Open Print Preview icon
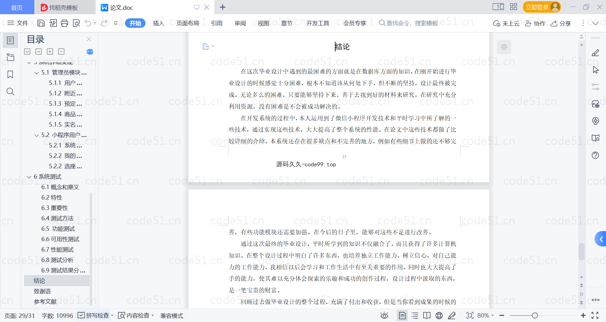606x322 pixels. [76, 23]
